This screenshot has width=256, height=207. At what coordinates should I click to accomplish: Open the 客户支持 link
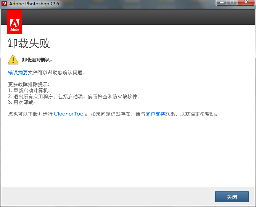tap(155, 114)
